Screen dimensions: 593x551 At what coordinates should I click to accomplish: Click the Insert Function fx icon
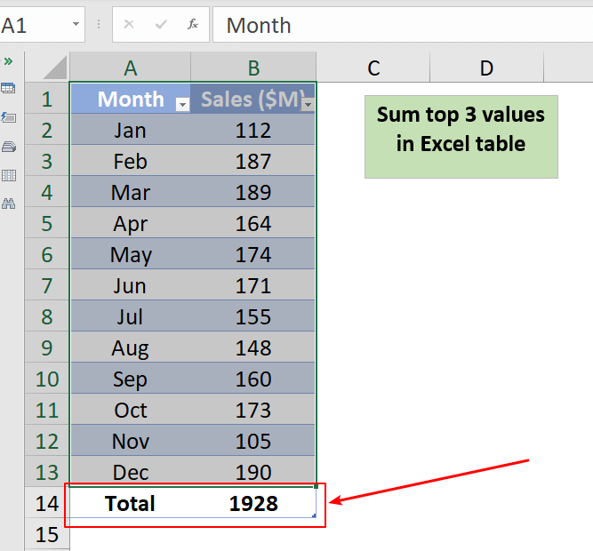(192, 25)
